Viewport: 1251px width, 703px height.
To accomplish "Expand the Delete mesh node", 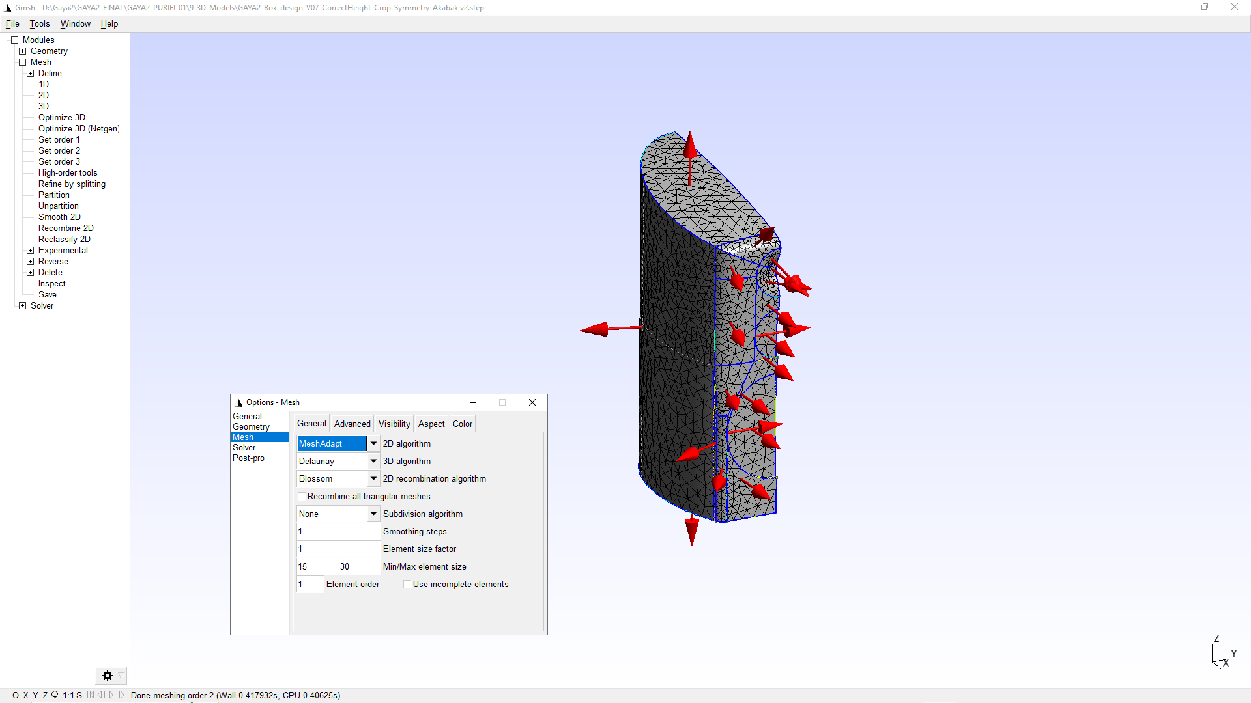I will pyautogui.click(x=30, y=272).
